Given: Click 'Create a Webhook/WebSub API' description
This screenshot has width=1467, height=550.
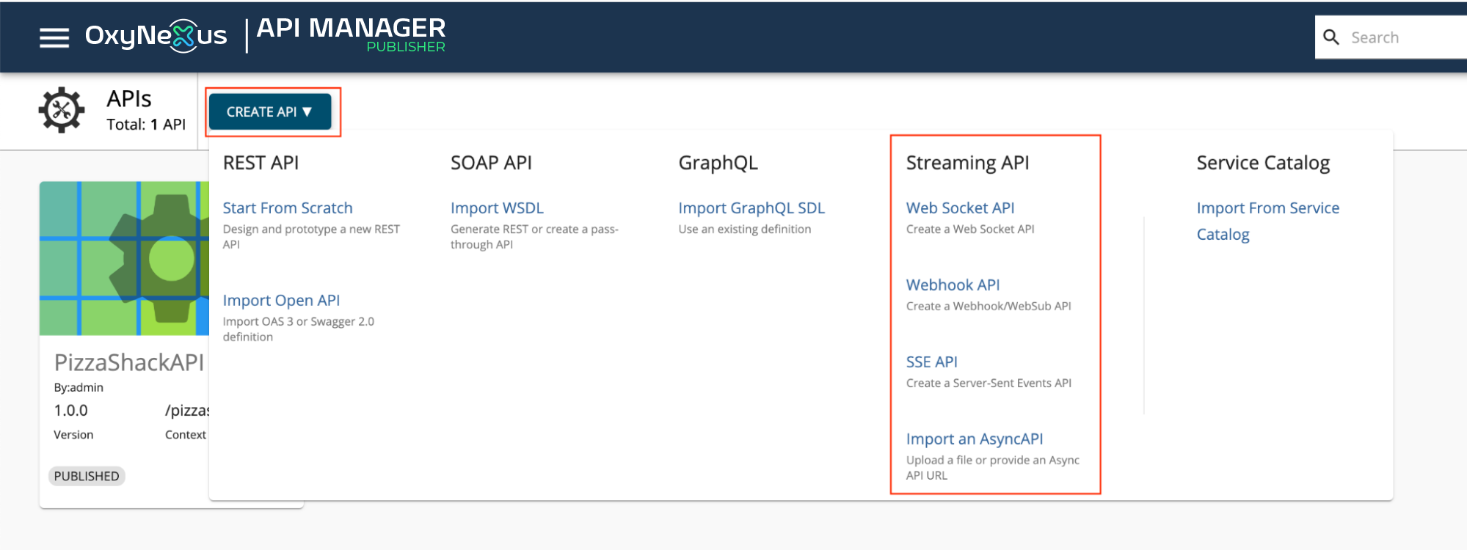Looking at the screenshot, I should [989, 306].
